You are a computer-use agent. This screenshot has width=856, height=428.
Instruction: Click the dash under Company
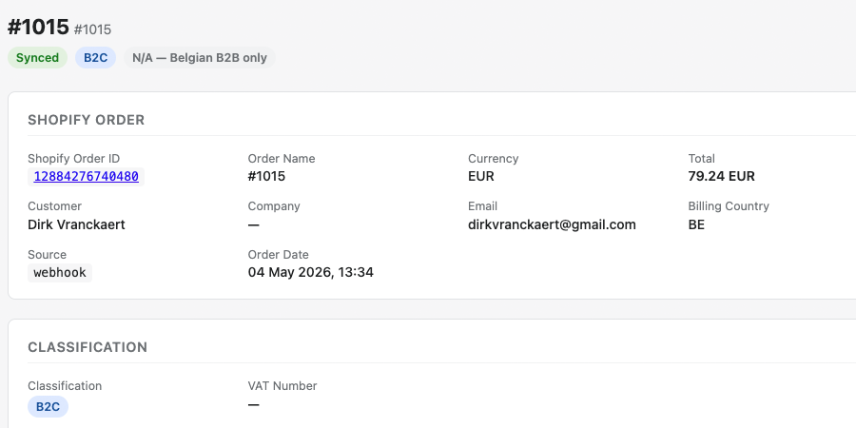253,224
